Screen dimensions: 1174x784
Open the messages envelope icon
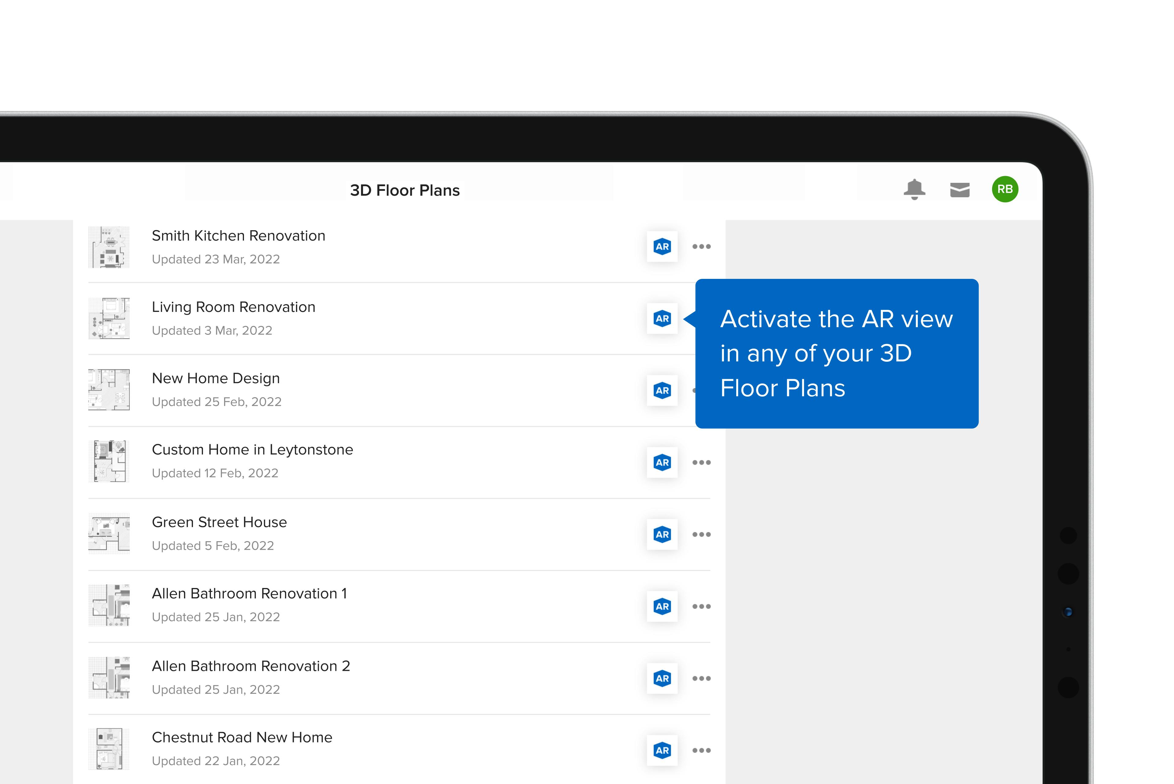960,190
